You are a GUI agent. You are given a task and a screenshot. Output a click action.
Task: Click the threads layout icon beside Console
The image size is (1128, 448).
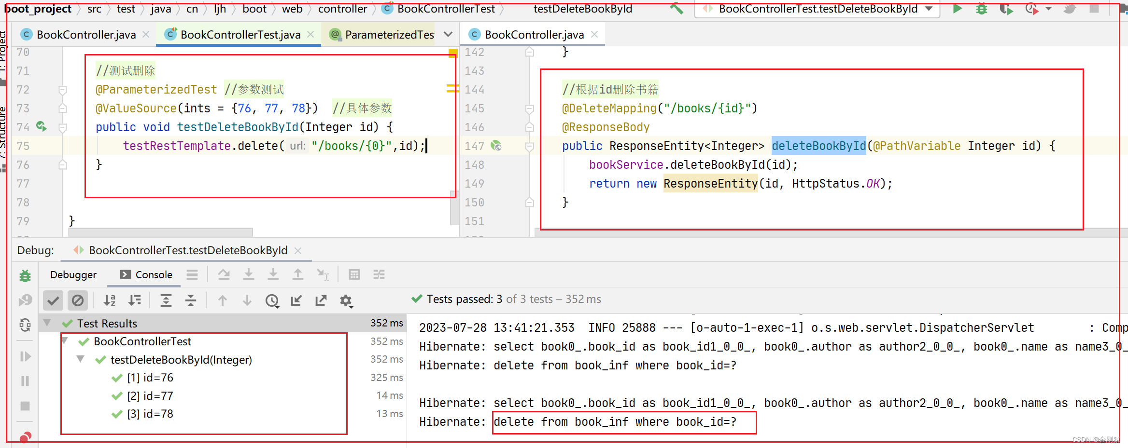click(192, 275)
